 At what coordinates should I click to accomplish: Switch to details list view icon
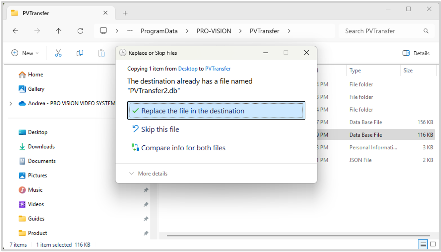pyautogui.click(x=423, y=245)
